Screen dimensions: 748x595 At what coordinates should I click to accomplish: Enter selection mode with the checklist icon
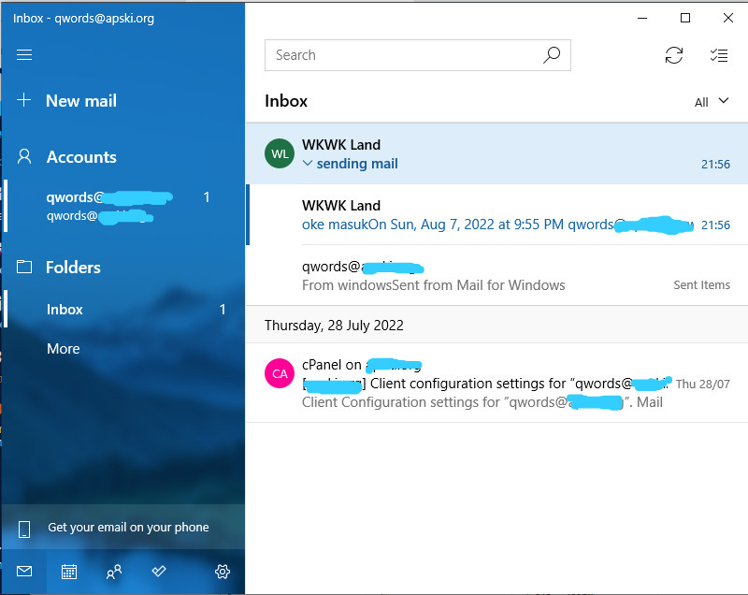tap(718, 55)
